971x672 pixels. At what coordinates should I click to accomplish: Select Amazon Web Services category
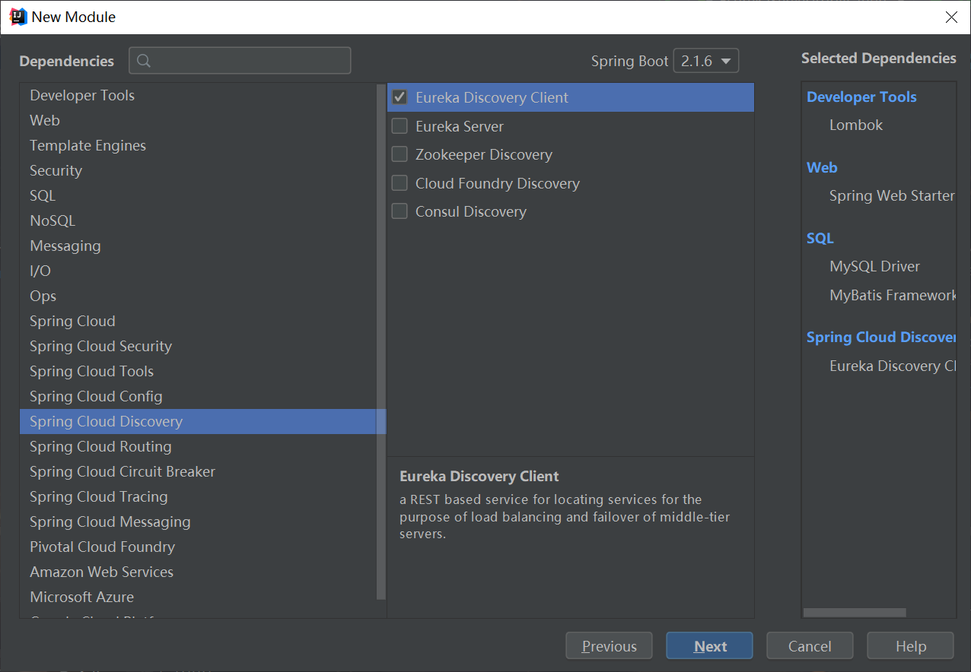[x=198, y=572]
